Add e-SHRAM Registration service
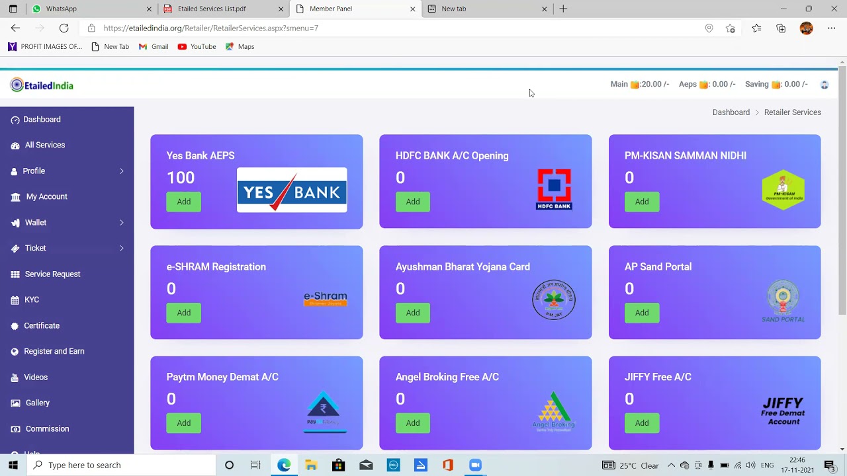The height and width of the screenshot is (476, 847). click(184, 313)
